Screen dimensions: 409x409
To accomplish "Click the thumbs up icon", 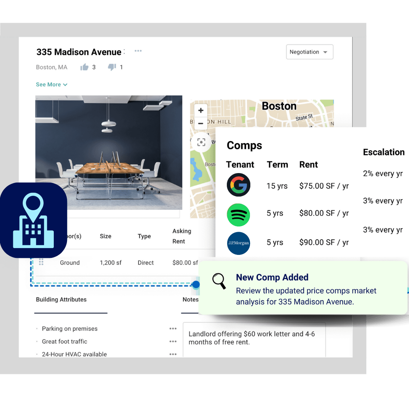I will coord(84,67).
